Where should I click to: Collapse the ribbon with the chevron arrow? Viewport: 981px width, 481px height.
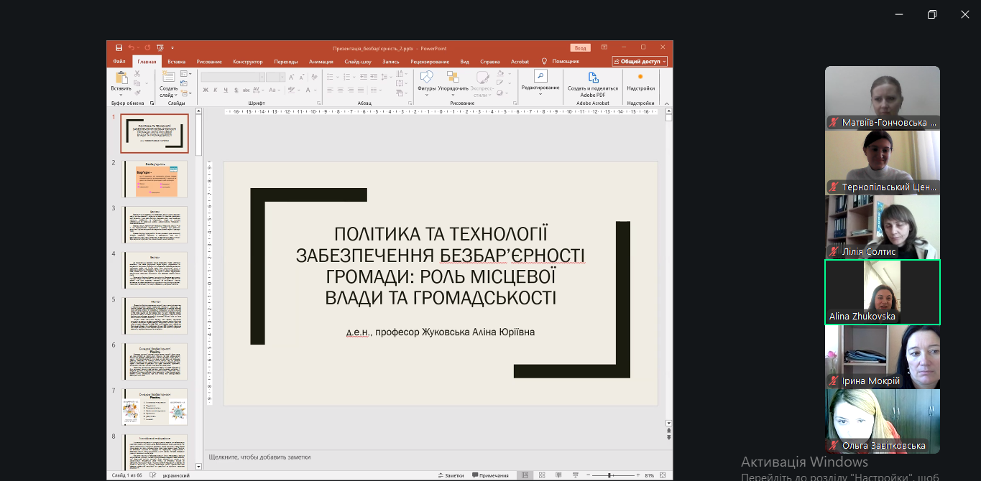(x=668, y=103)
